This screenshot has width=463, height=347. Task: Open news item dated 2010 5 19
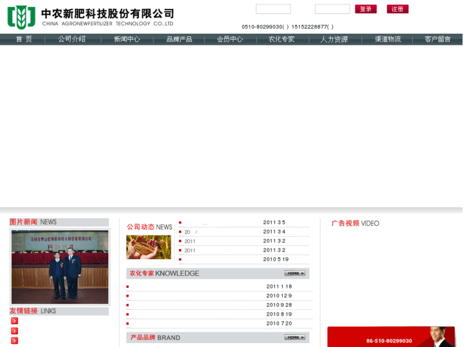point(244,259)
